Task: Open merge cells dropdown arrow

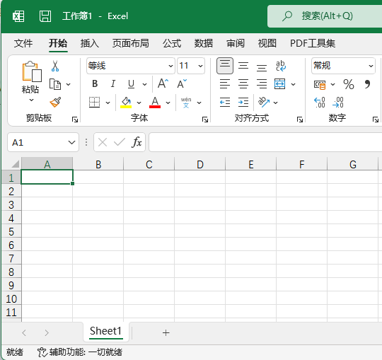Action: 294,84
